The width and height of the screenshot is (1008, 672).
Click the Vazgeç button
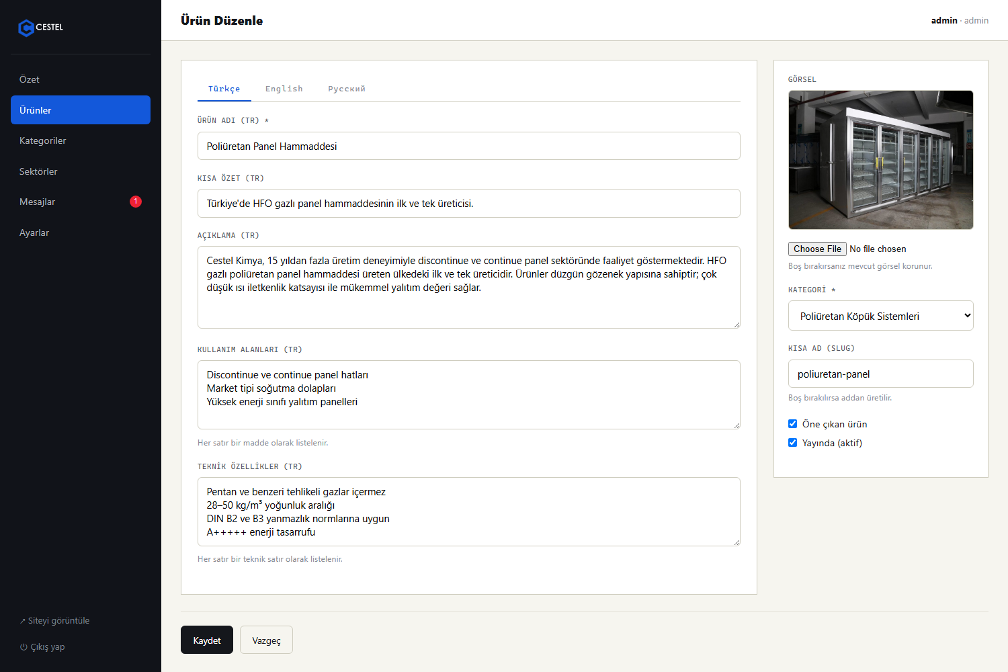(266, 640)
